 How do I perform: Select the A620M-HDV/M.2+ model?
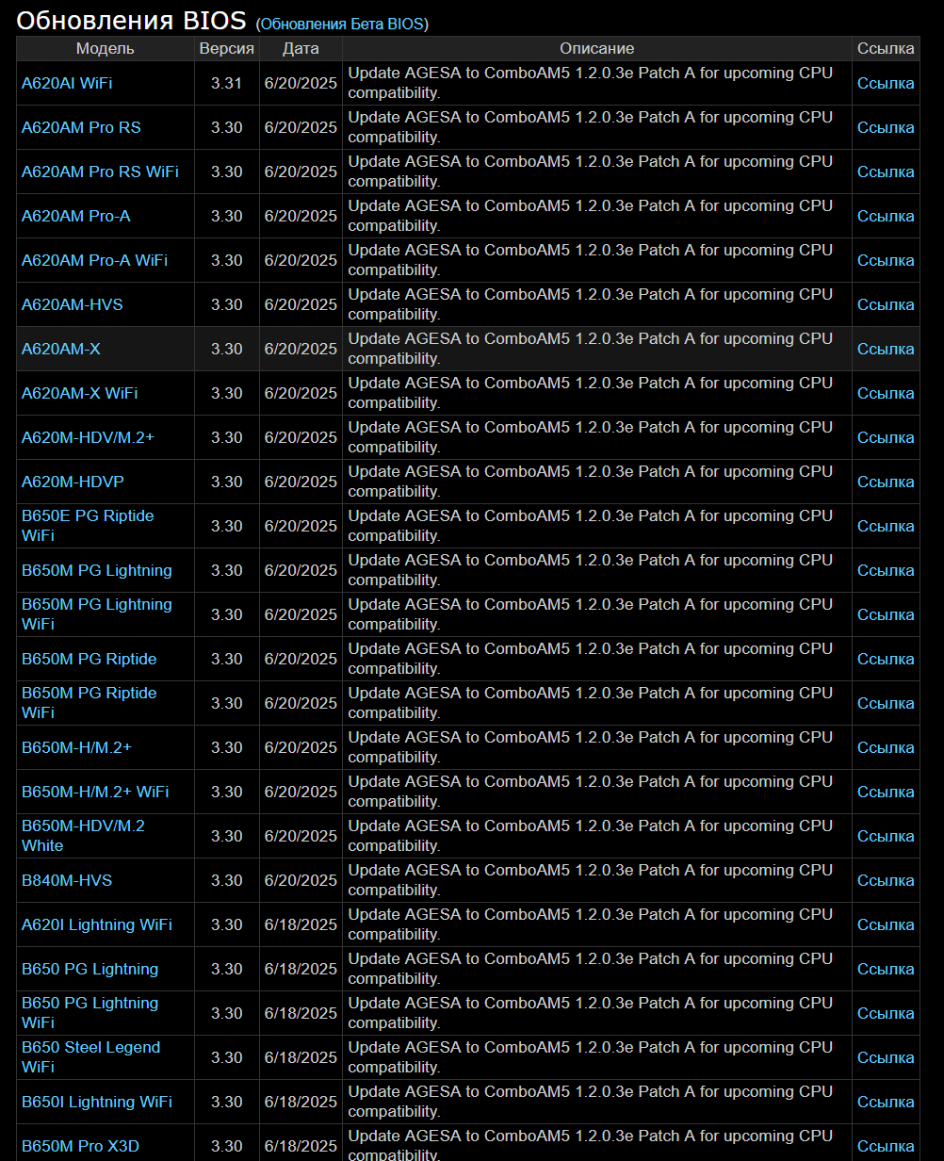[88, 437]
